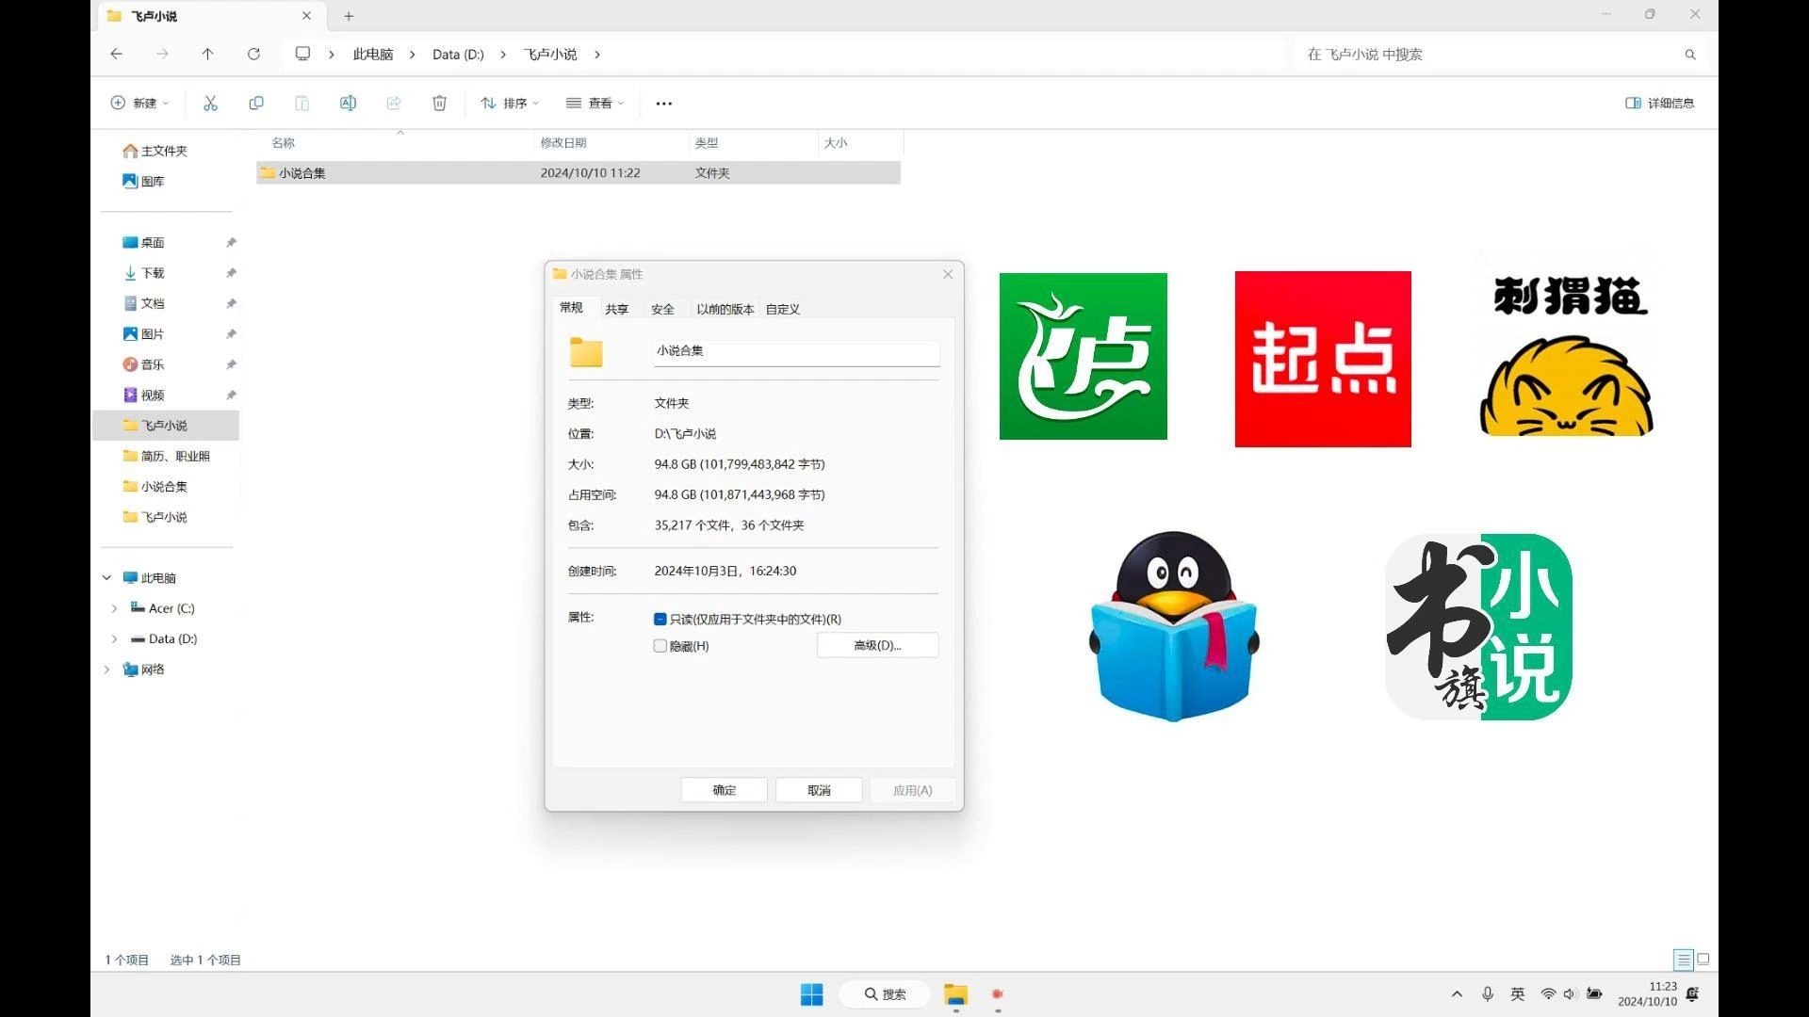Screen dimensions: 1809x1017
Task: Click the volume speaker tray icon
Action: [x=1570, y=994]
